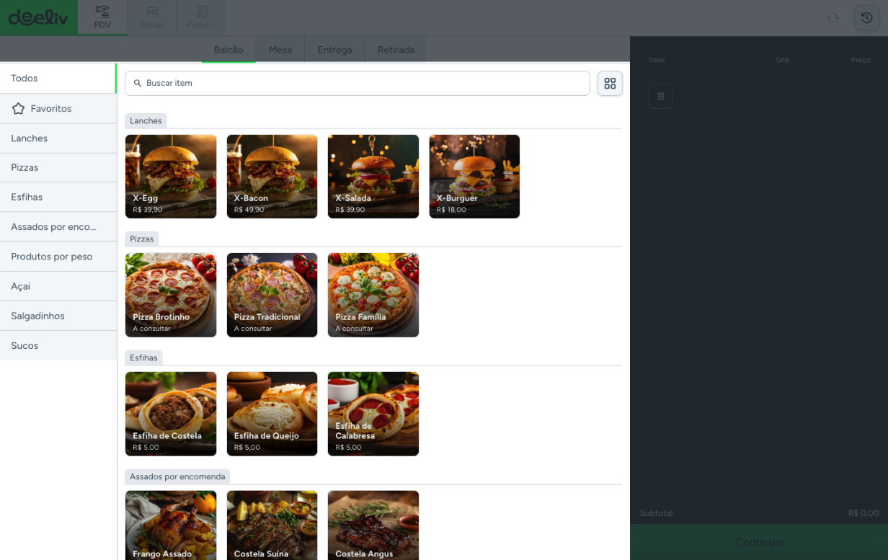This screenshot has width=888, height=560.
Task: Select the Retirada tab
Action: (x=396, y=50)
